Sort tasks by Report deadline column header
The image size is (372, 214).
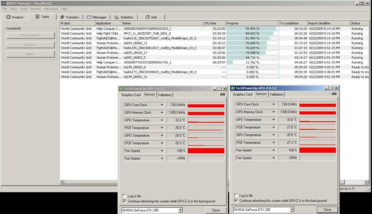tap(329, 23)
